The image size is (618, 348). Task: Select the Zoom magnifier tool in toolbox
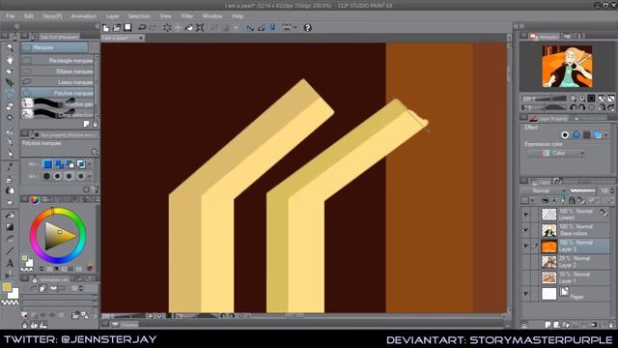10,48
